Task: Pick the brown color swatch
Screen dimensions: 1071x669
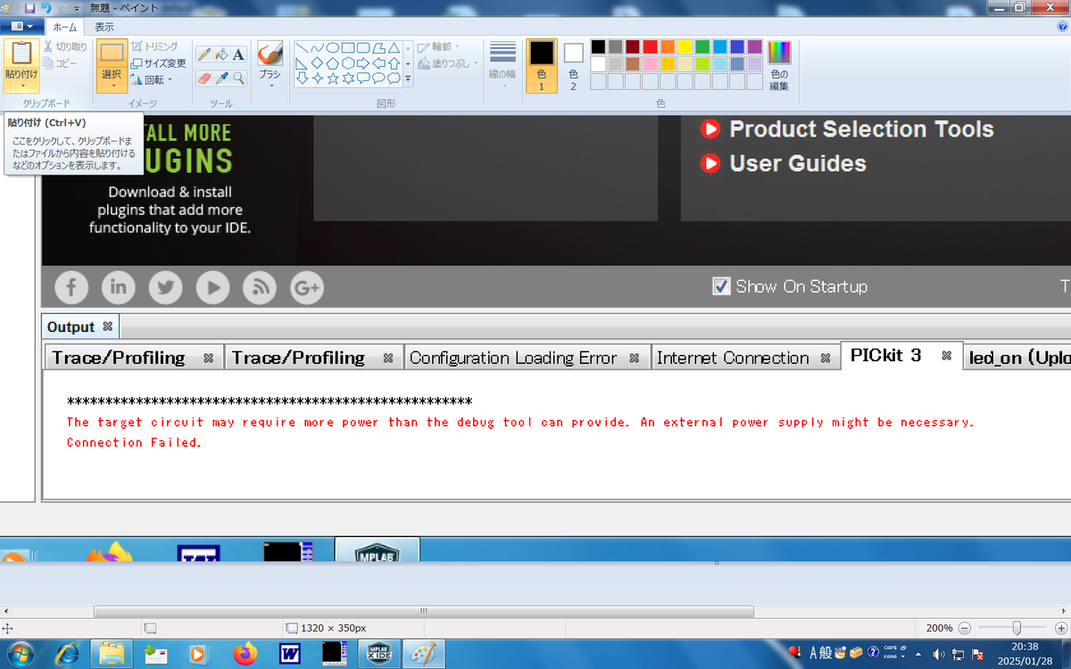Action: click(633, 64)
